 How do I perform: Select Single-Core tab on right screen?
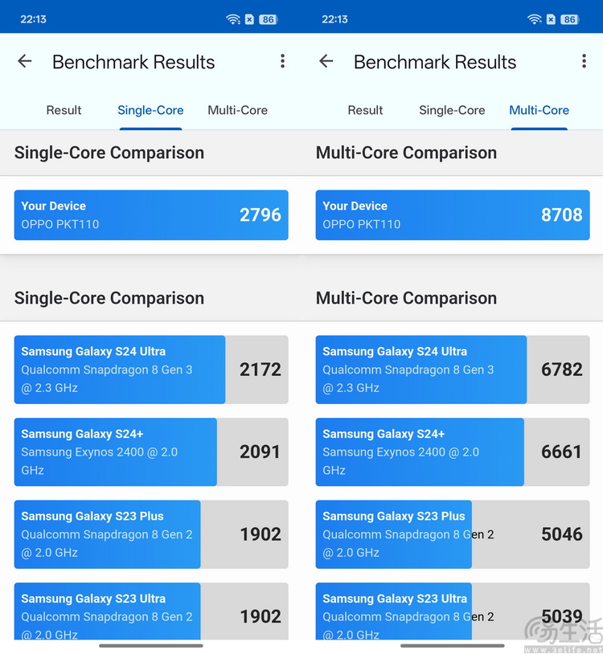[452, 111]
